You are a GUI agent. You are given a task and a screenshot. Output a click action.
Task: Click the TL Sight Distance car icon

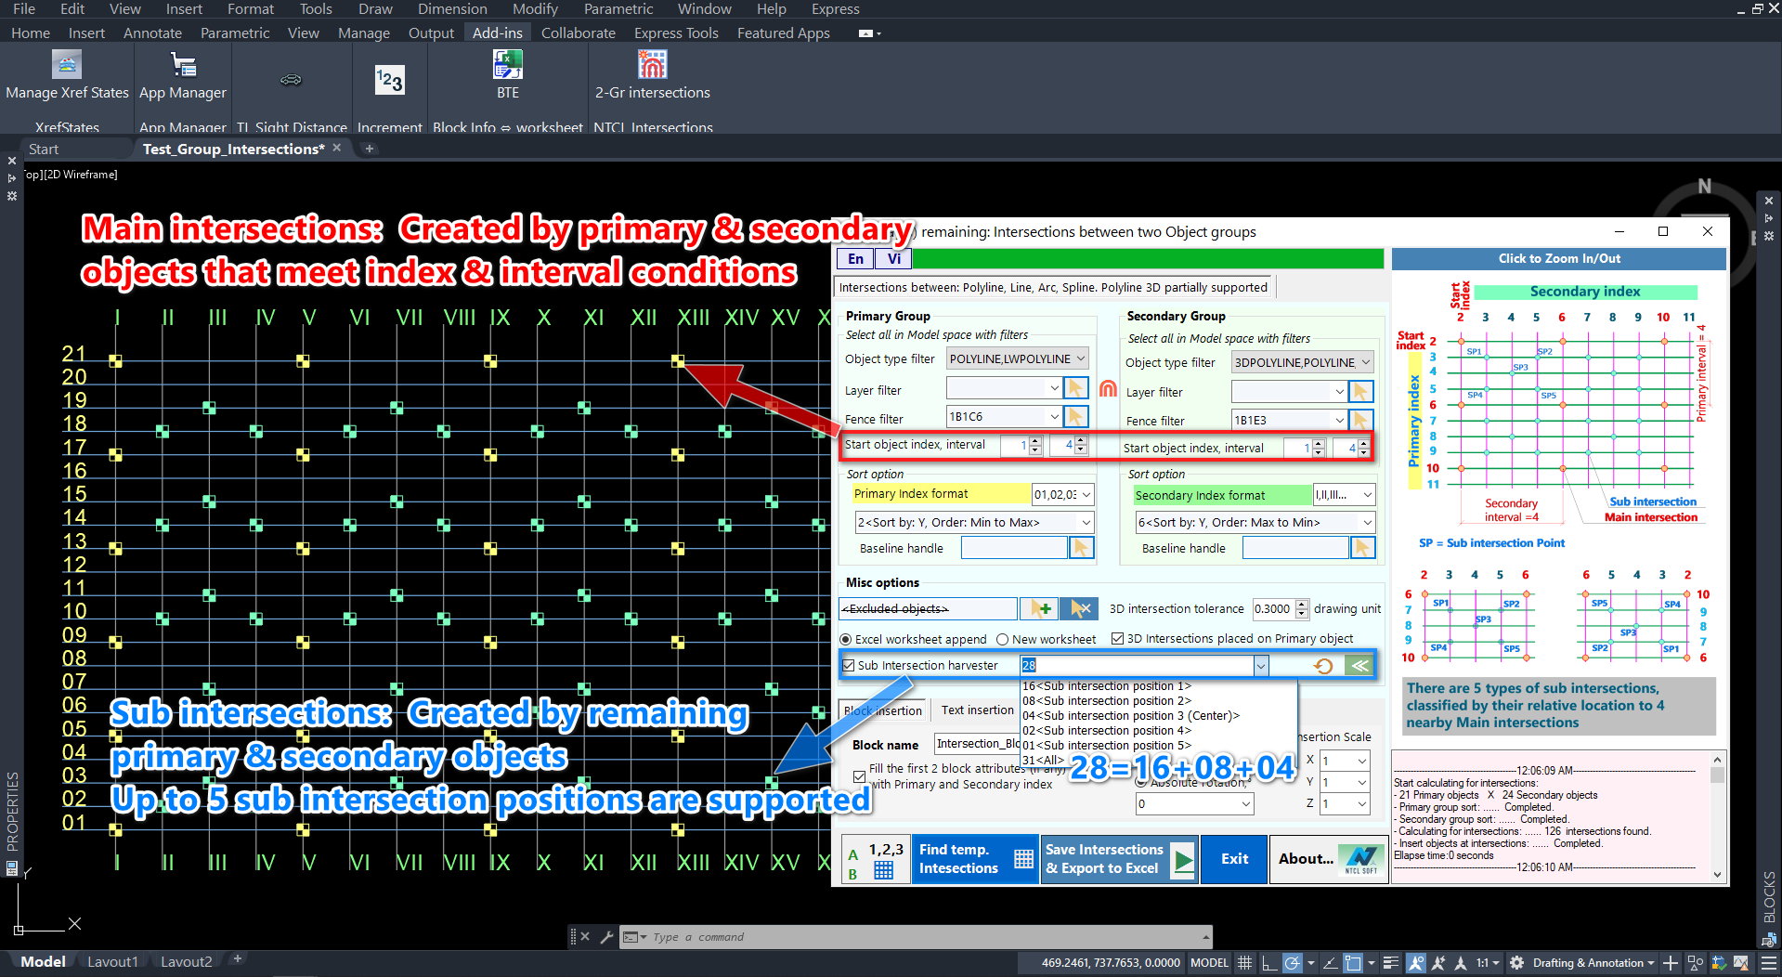(x=291, y=80)
